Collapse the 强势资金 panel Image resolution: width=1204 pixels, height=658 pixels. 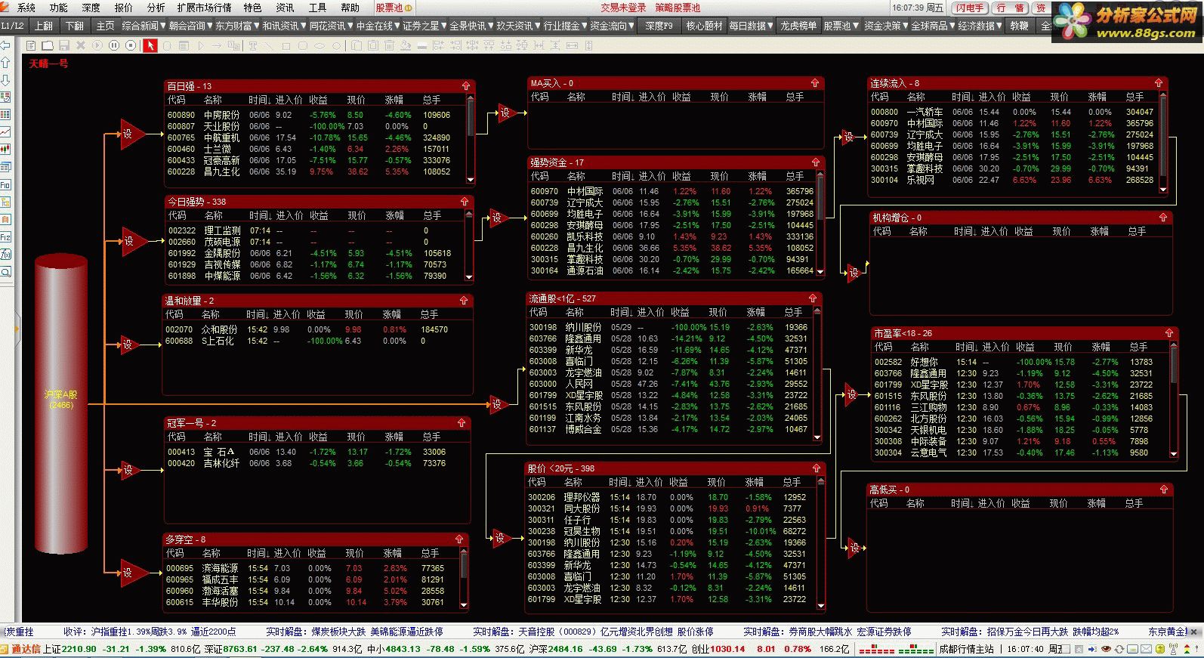[x=816, y=162]
